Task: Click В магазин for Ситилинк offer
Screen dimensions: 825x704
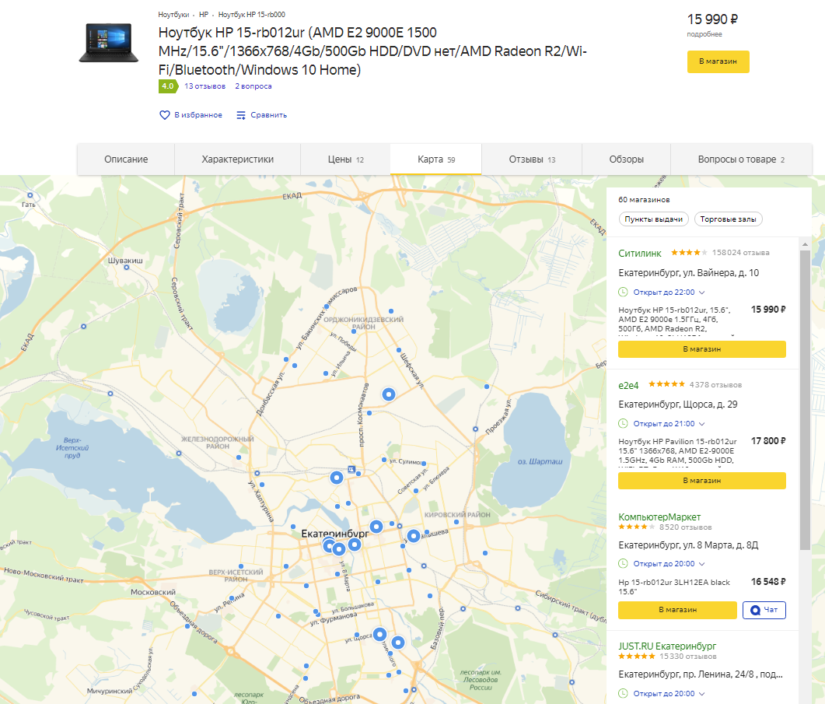Action: [702, 349]
